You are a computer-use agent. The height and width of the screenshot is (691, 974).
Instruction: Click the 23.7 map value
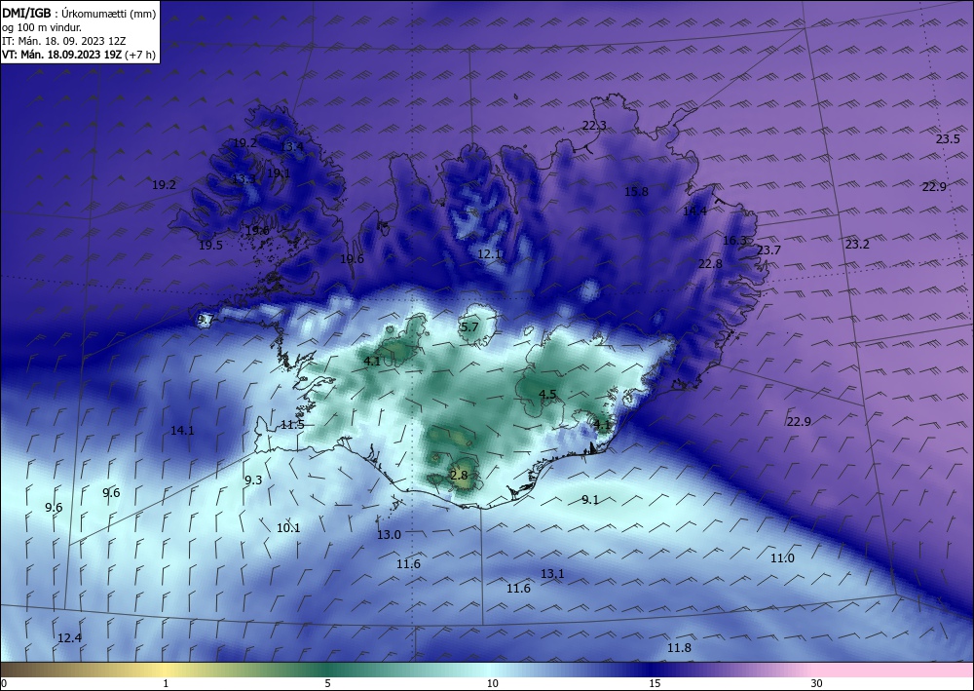pyautogui.click(x=769, y=250)
